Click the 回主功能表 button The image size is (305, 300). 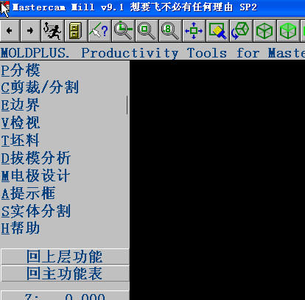click(x=65, y=273)
